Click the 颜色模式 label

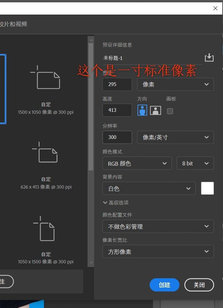[x=112, y=152]
